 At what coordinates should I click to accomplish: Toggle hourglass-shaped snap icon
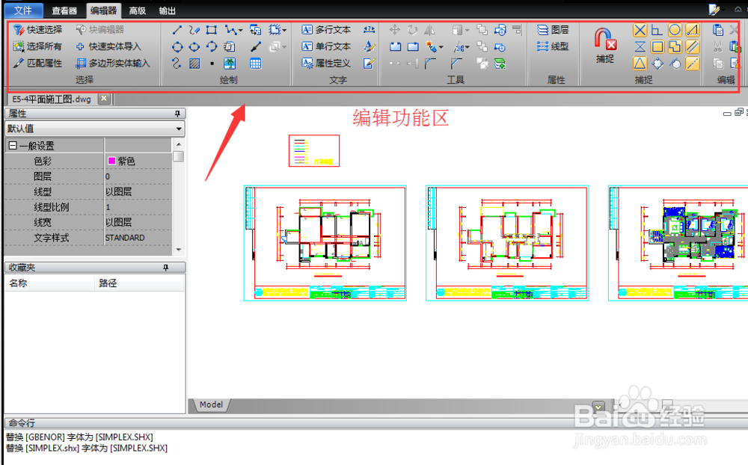tap(640, 47)
